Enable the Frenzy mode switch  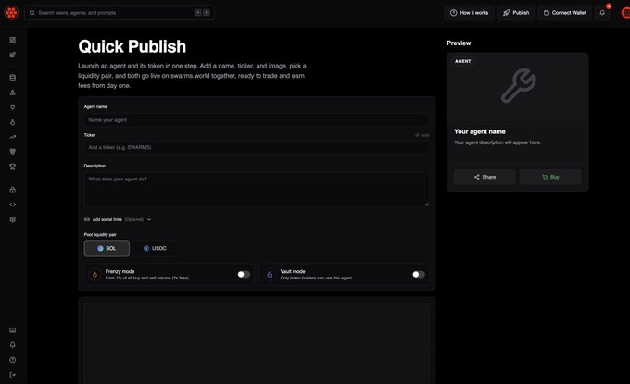(x=244, y=275)
